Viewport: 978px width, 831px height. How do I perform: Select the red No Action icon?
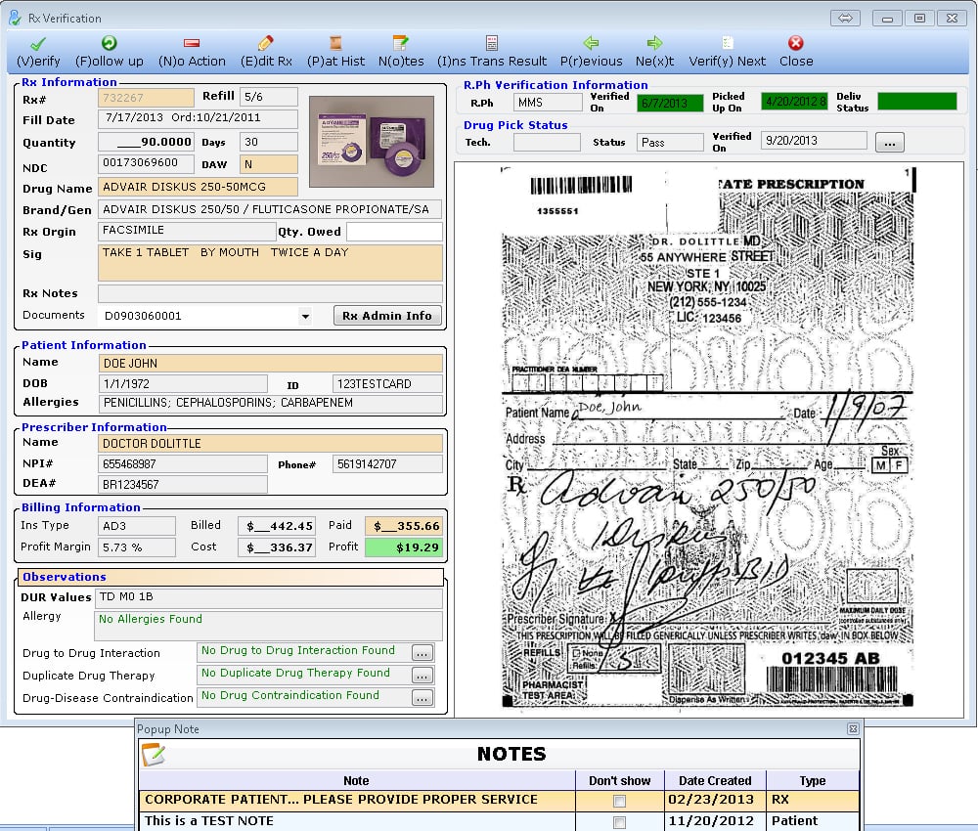[x=192, y=44]
